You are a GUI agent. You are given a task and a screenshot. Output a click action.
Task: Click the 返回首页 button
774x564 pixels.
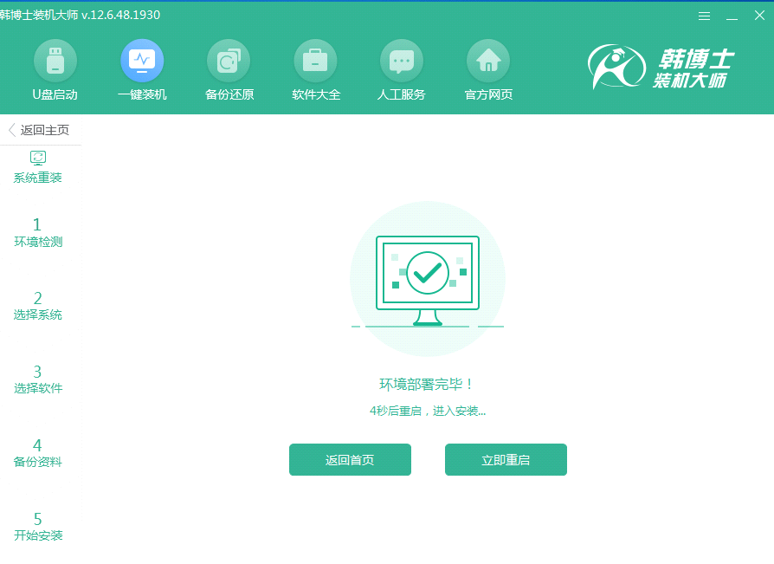pos(350,459)
